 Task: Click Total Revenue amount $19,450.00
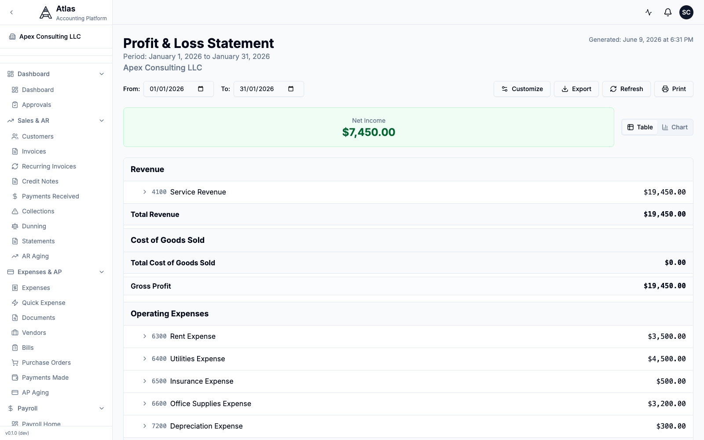click(x=664, y=214)
